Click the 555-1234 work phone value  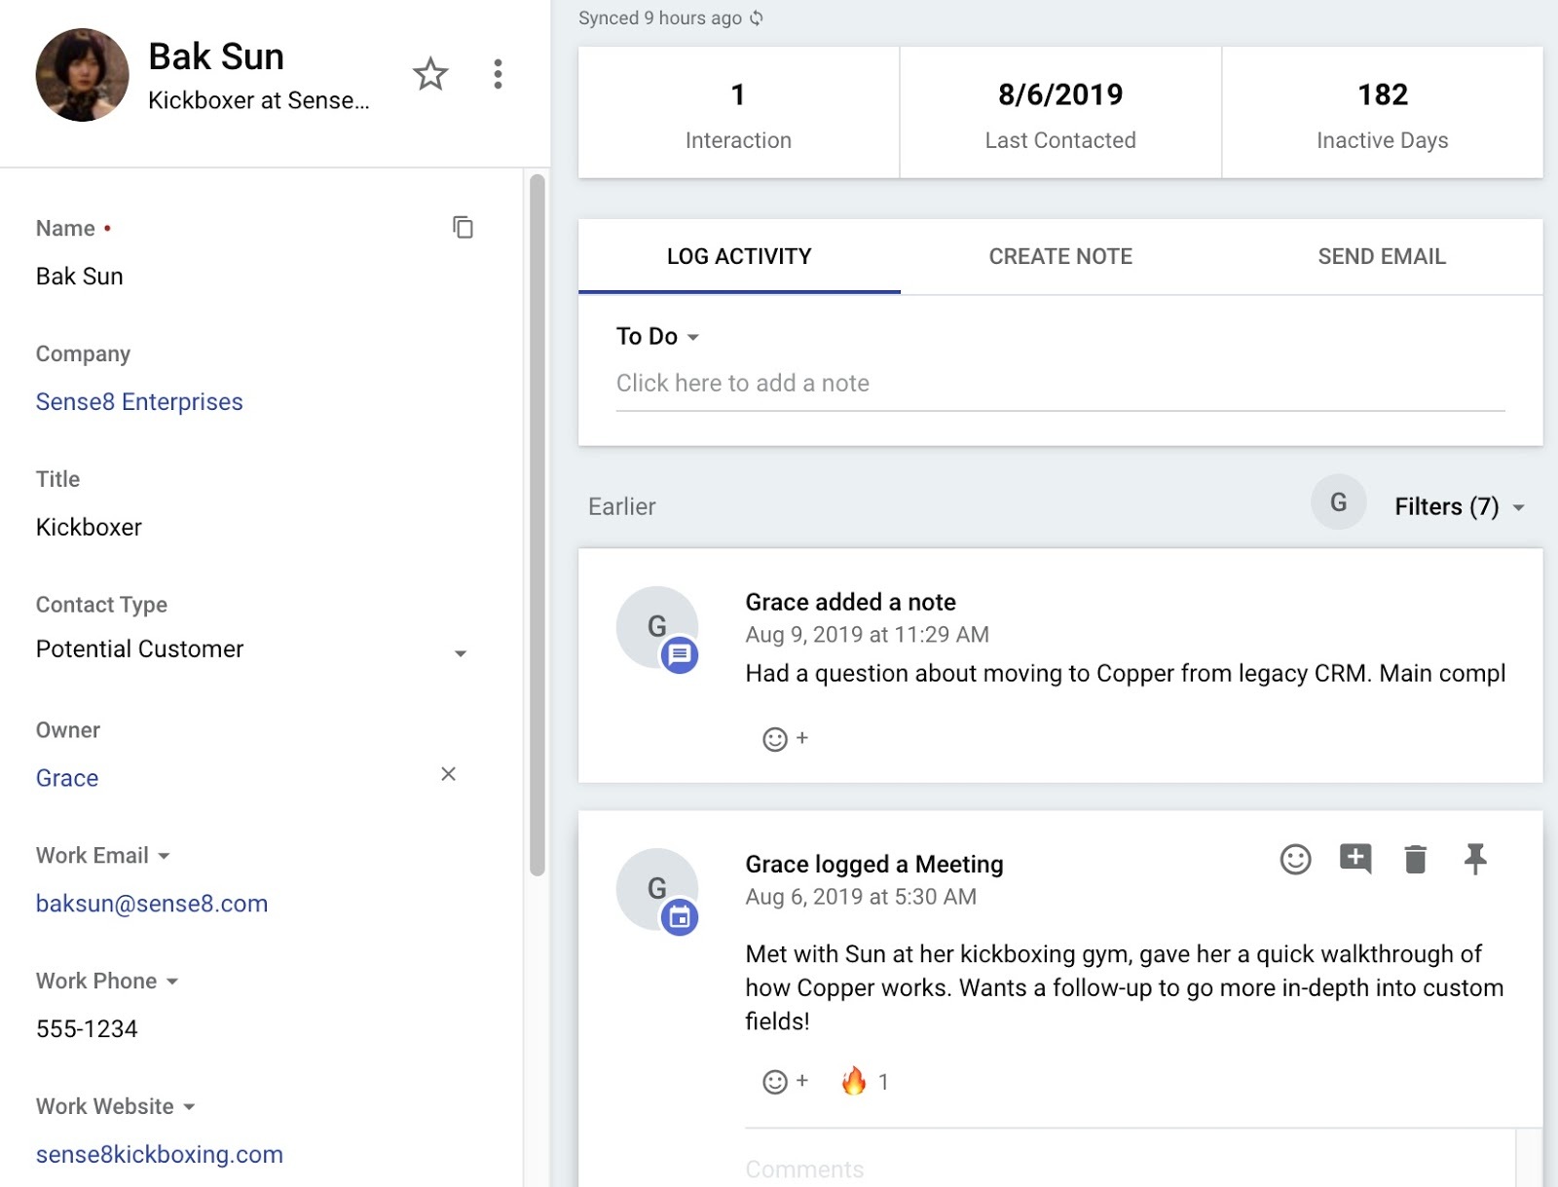(87, 1029)
